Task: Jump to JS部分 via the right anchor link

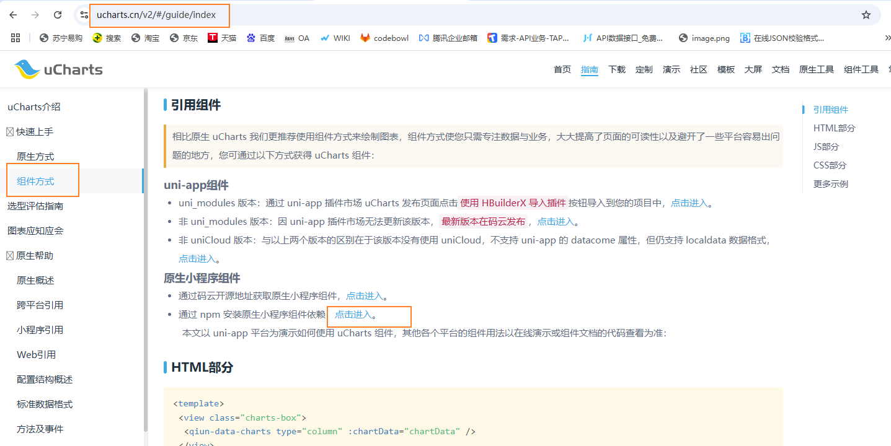Action: [x=825, y=147]
